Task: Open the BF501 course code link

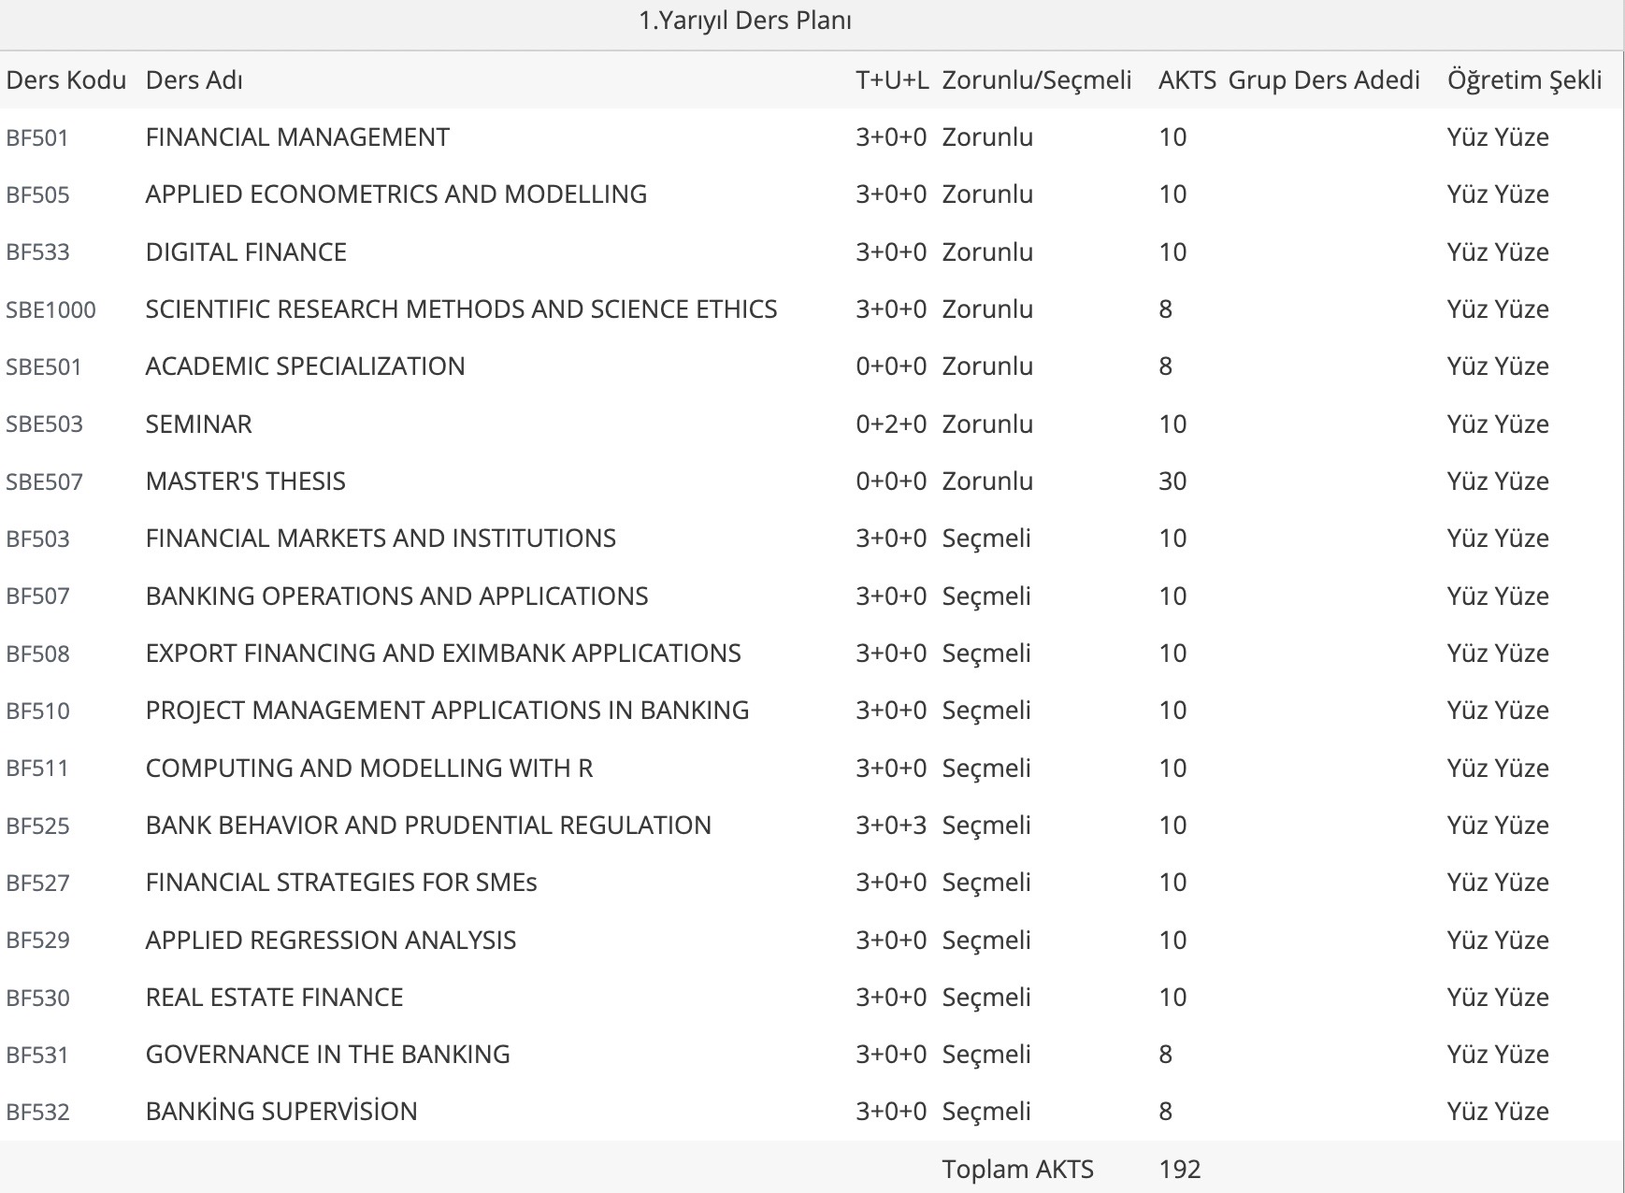Action: pyautogui.click(x=37, y=138)
